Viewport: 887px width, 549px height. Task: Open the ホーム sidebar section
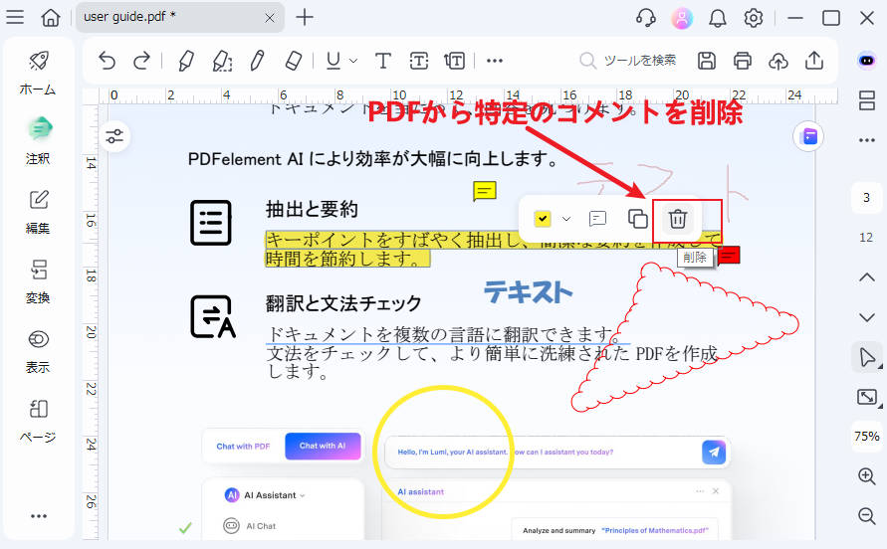38,73
